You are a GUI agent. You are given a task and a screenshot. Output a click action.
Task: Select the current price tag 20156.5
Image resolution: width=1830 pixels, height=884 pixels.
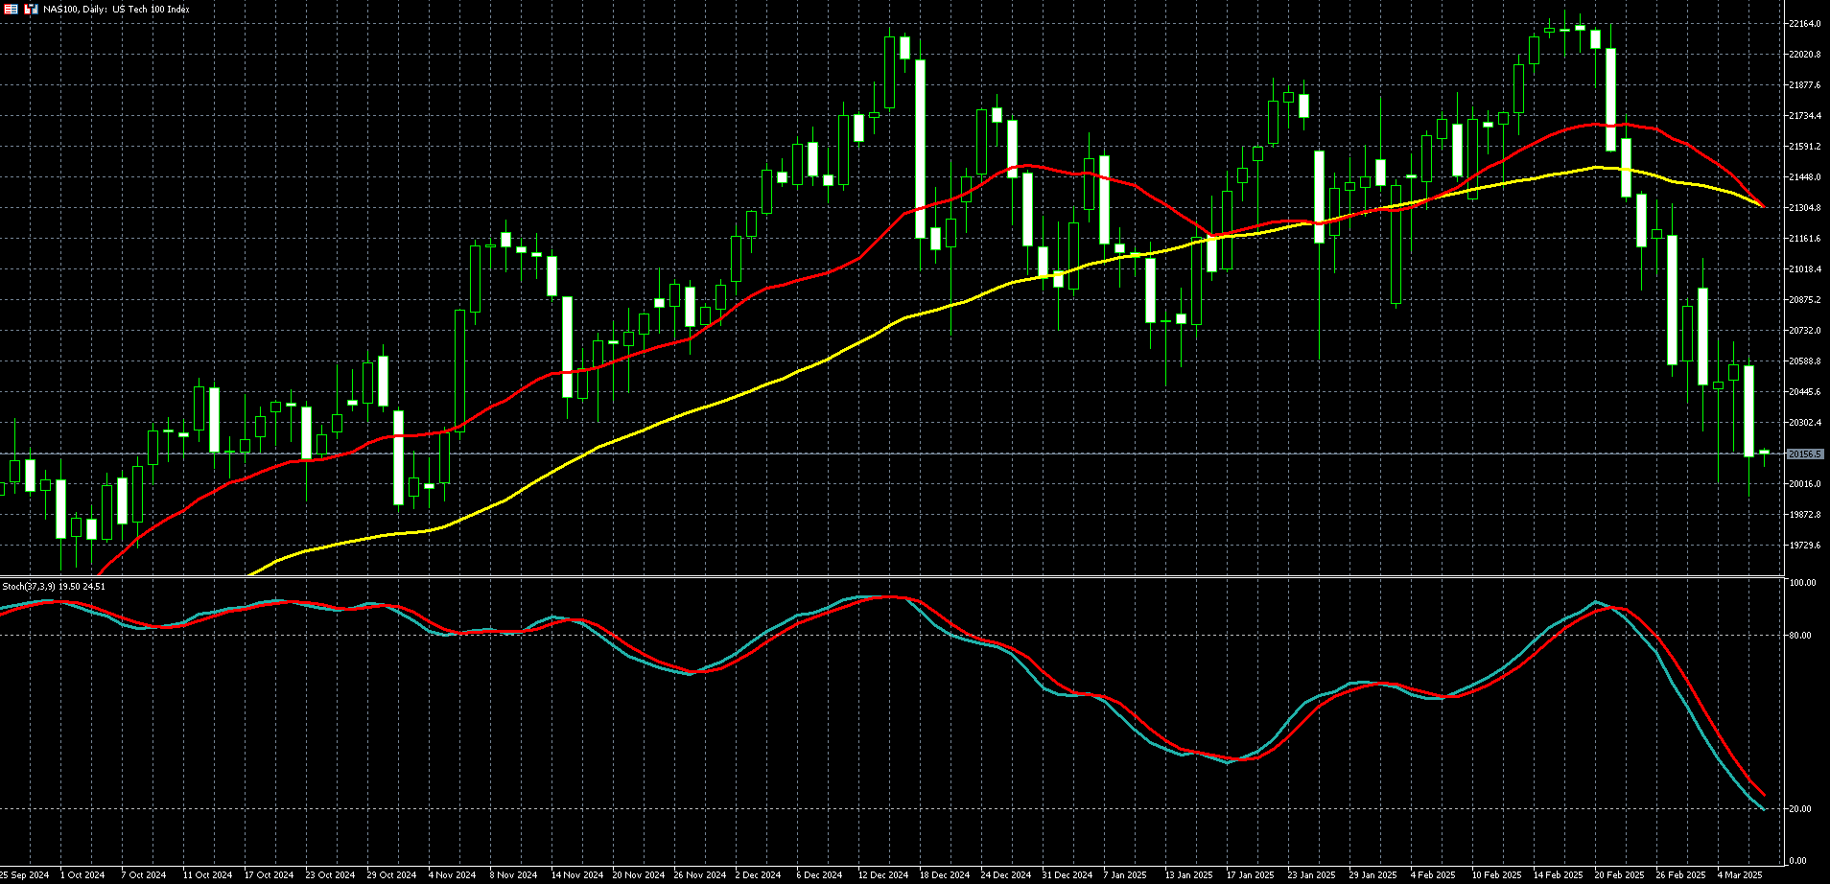click(x=1804, y=454)
